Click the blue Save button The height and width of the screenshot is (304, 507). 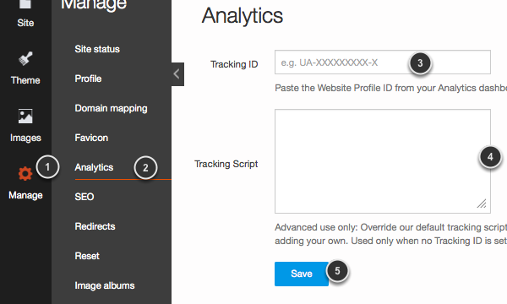302,274
